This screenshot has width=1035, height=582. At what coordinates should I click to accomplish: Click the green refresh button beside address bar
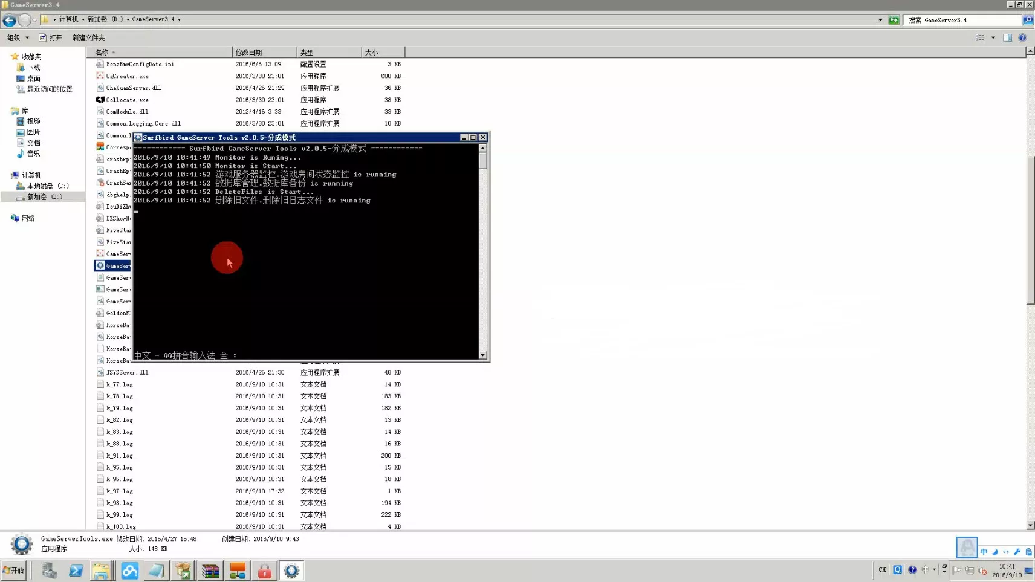click(894, 20)
